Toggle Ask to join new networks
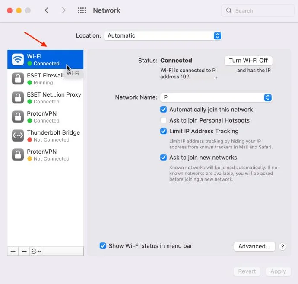 163,157
